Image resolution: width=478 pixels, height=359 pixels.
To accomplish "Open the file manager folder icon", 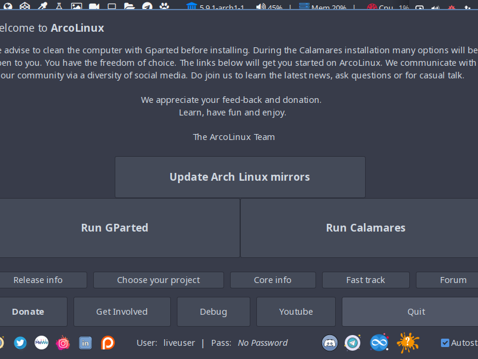I will (129, 6).
